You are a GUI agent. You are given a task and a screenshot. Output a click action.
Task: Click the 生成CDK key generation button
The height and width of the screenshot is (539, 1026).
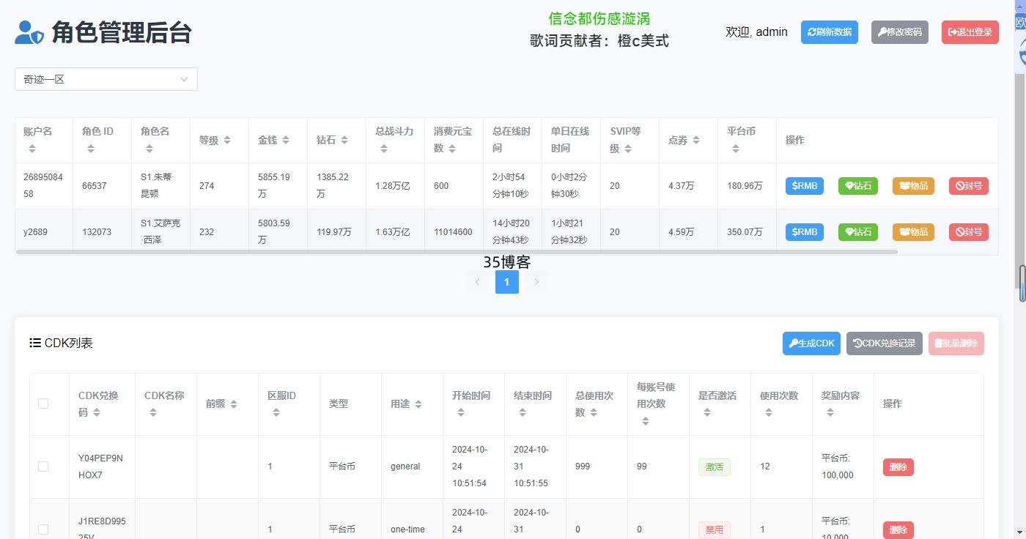pos(811,343)
